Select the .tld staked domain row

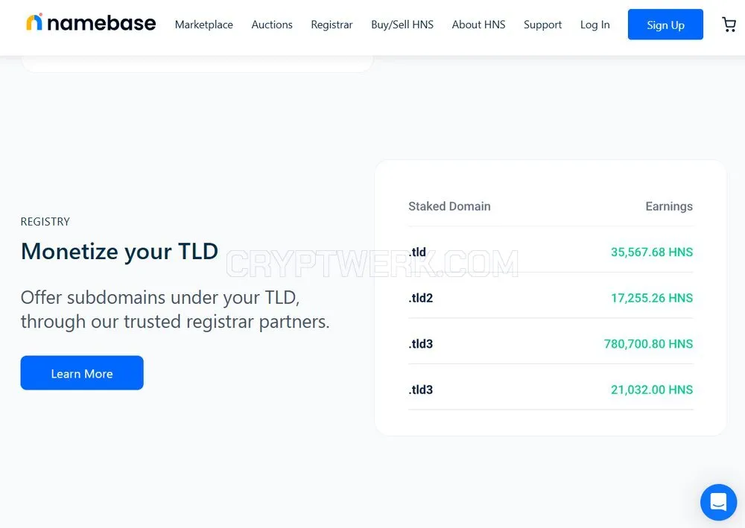click(x=551, y=252)
